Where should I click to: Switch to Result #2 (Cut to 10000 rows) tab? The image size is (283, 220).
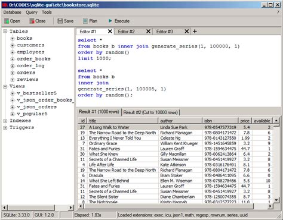click(150, 112)
